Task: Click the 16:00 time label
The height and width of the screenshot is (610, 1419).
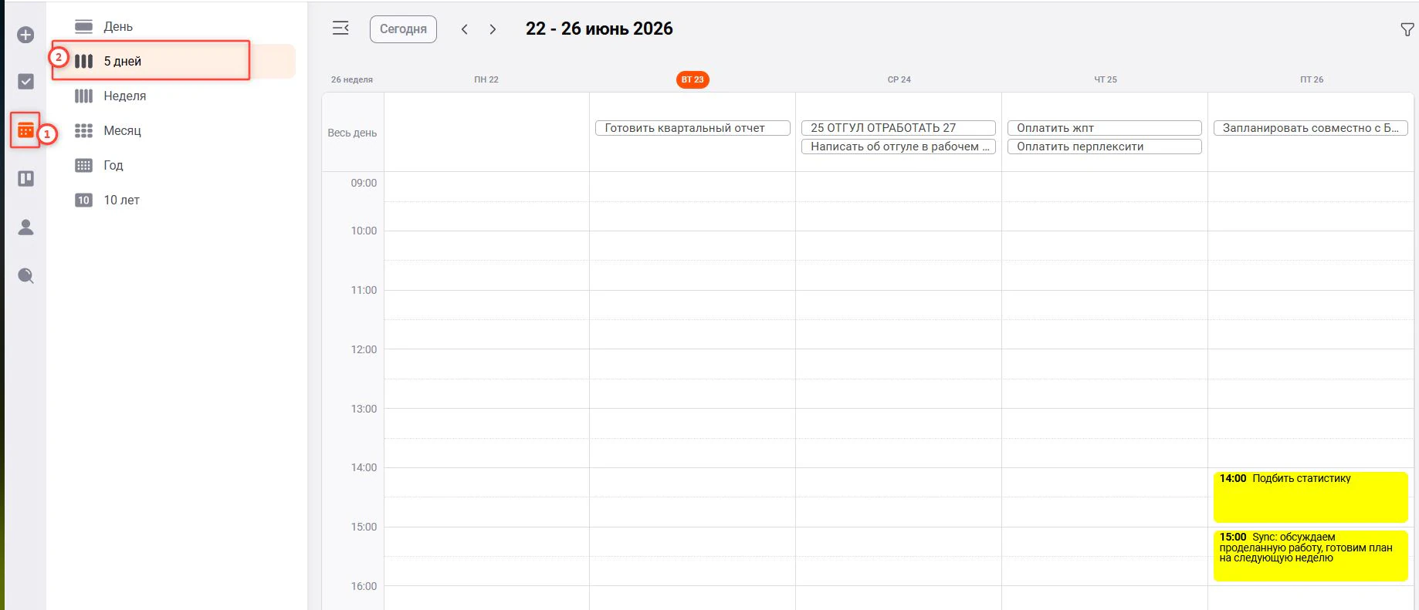Action: point(364,586)
